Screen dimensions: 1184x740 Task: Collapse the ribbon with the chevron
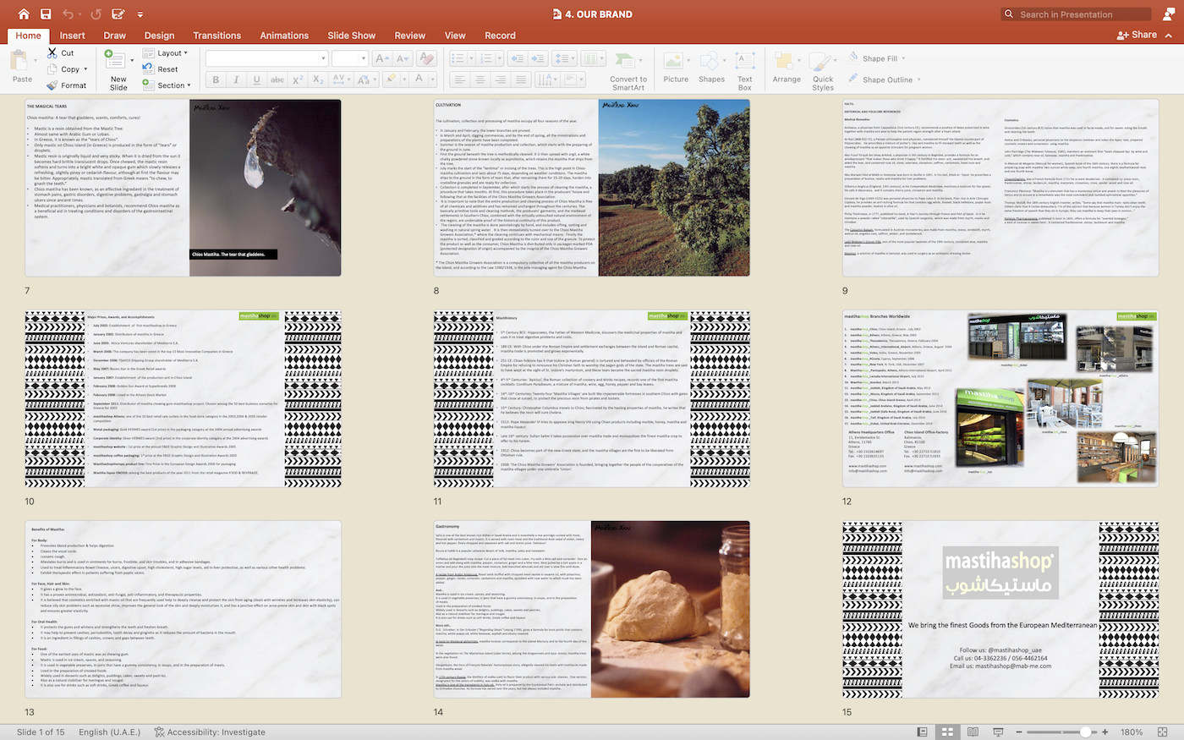point(1169,36)
